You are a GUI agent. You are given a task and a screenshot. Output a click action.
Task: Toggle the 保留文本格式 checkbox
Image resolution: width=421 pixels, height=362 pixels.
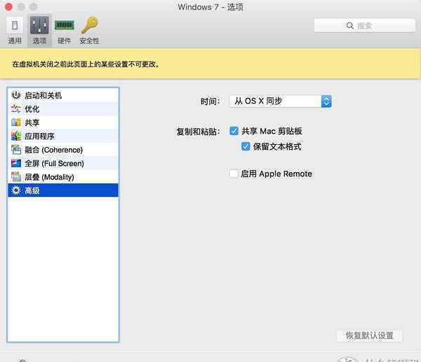[x=246, y=146]
